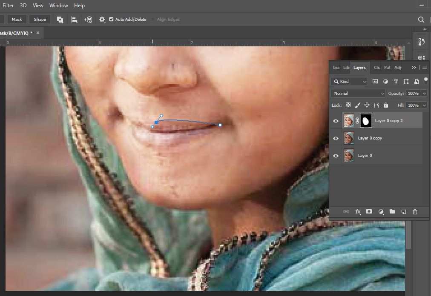Viewport: 431px width, 296px height.
Task: Create a new group folder icon
Action: [x=392, y=211]
